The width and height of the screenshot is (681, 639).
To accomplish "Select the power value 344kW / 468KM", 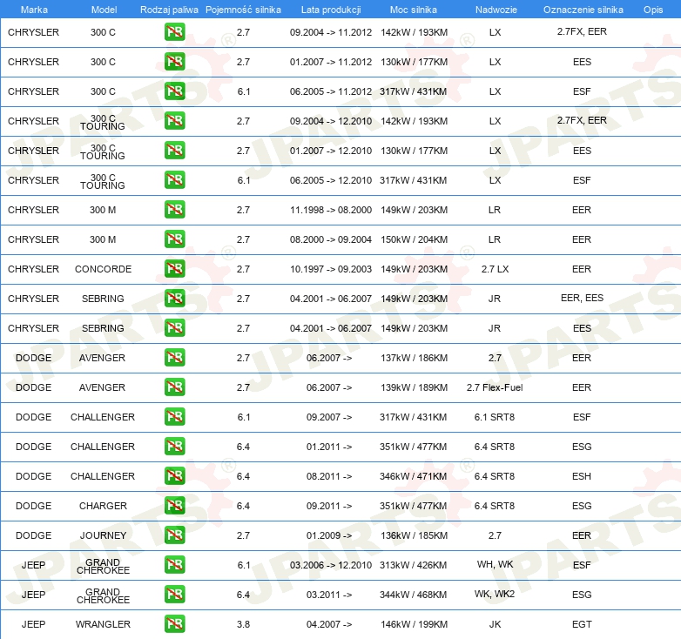I will pos(413,595).
